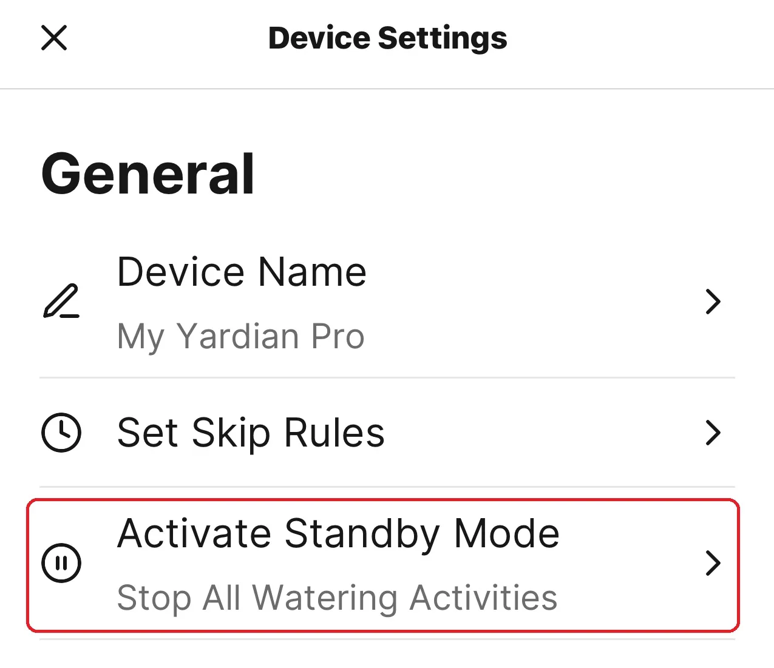Tap the Device Settings title
Viewport: 774px width, 668px height.
tap(387, 38)
